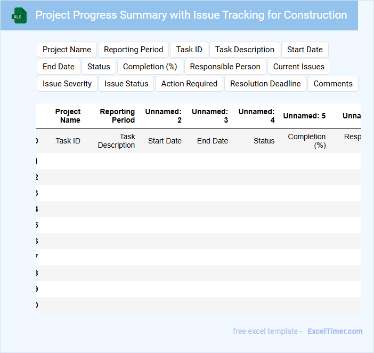Choose the Current Issues tag
Viewport: 374px width, 353px height.
click(299, 67)
